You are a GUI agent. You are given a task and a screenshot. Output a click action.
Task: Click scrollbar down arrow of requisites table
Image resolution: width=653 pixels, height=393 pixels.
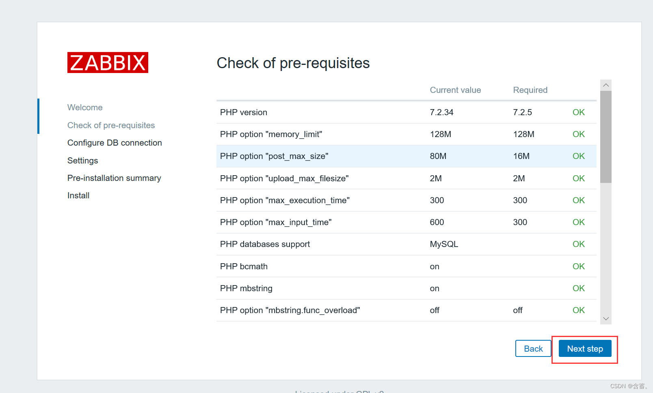click(606, 319)
